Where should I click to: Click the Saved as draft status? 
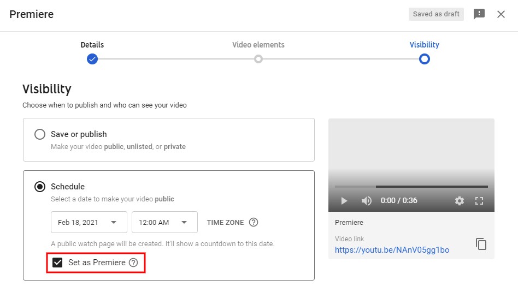(x=436, y=14)
